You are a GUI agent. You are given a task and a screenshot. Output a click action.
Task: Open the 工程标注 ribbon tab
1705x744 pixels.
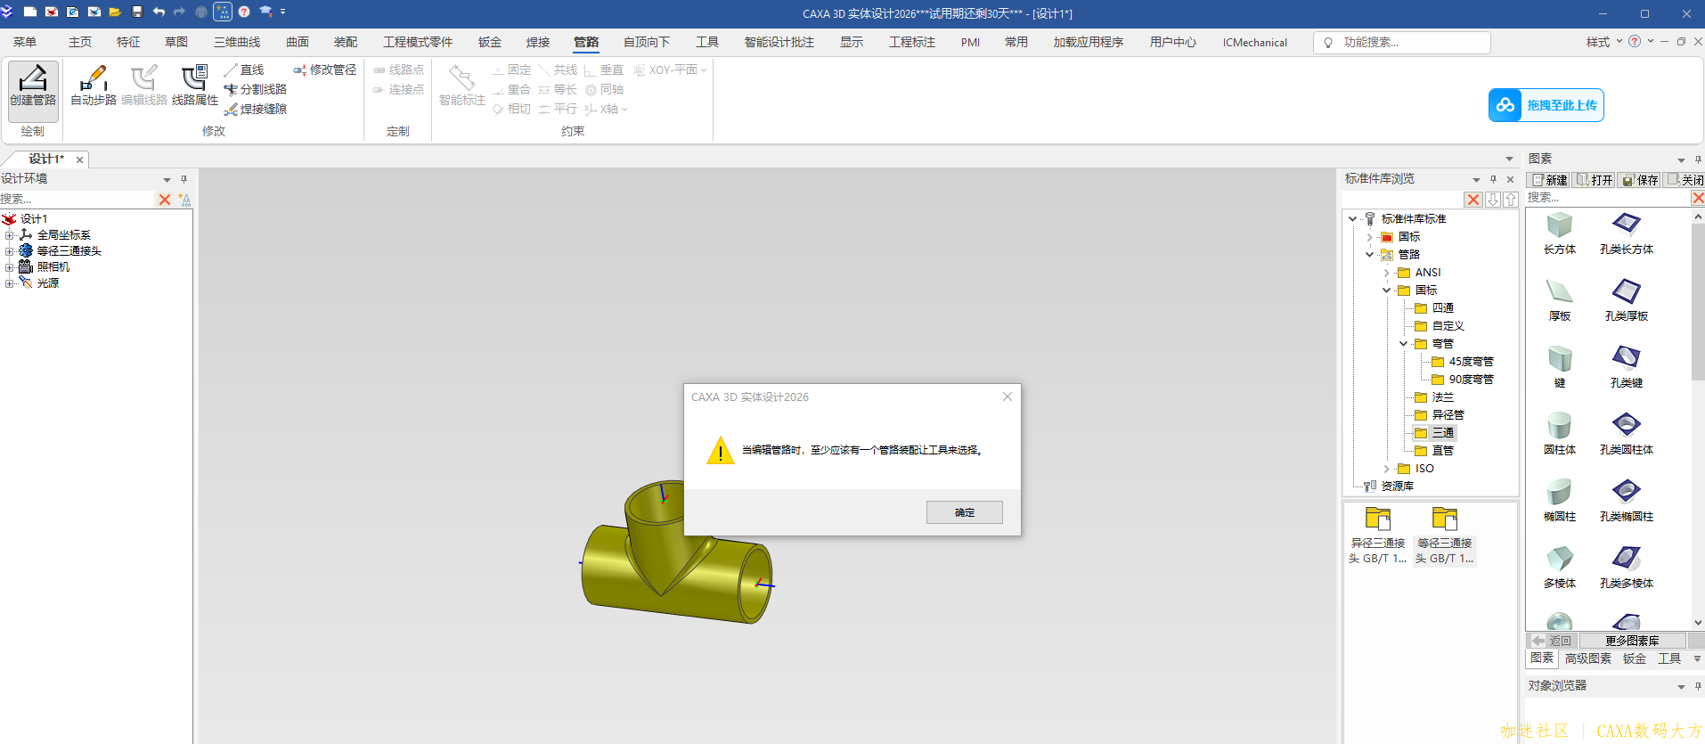912,42
